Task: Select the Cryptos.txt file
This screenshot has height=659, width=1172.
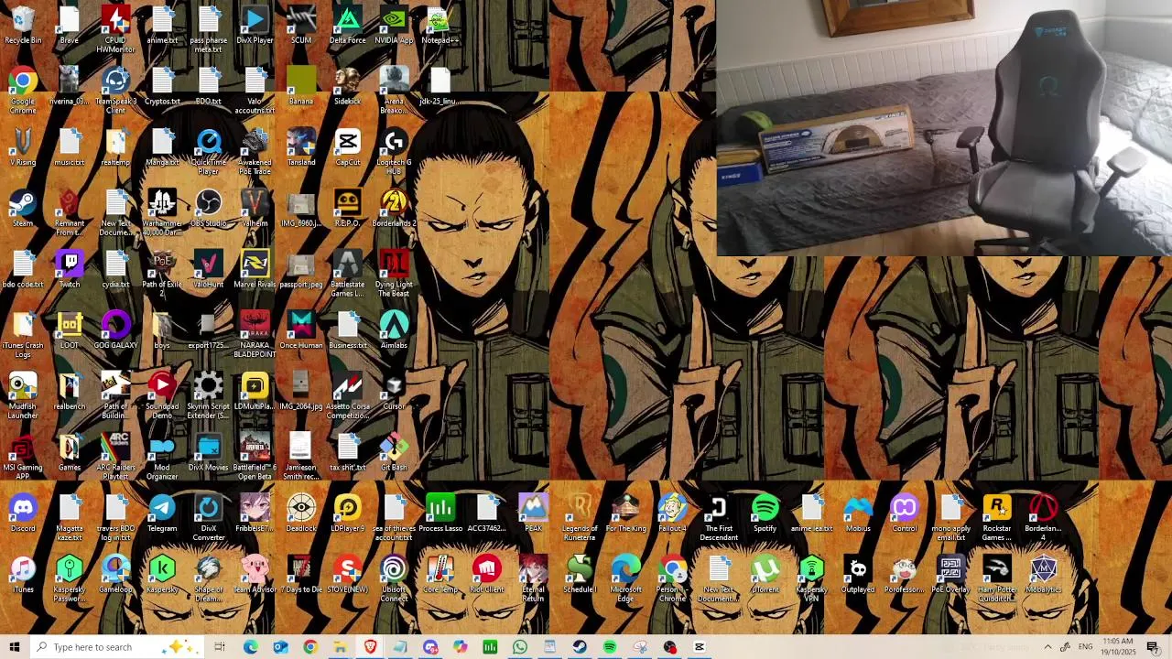Action: coord(162,87)
